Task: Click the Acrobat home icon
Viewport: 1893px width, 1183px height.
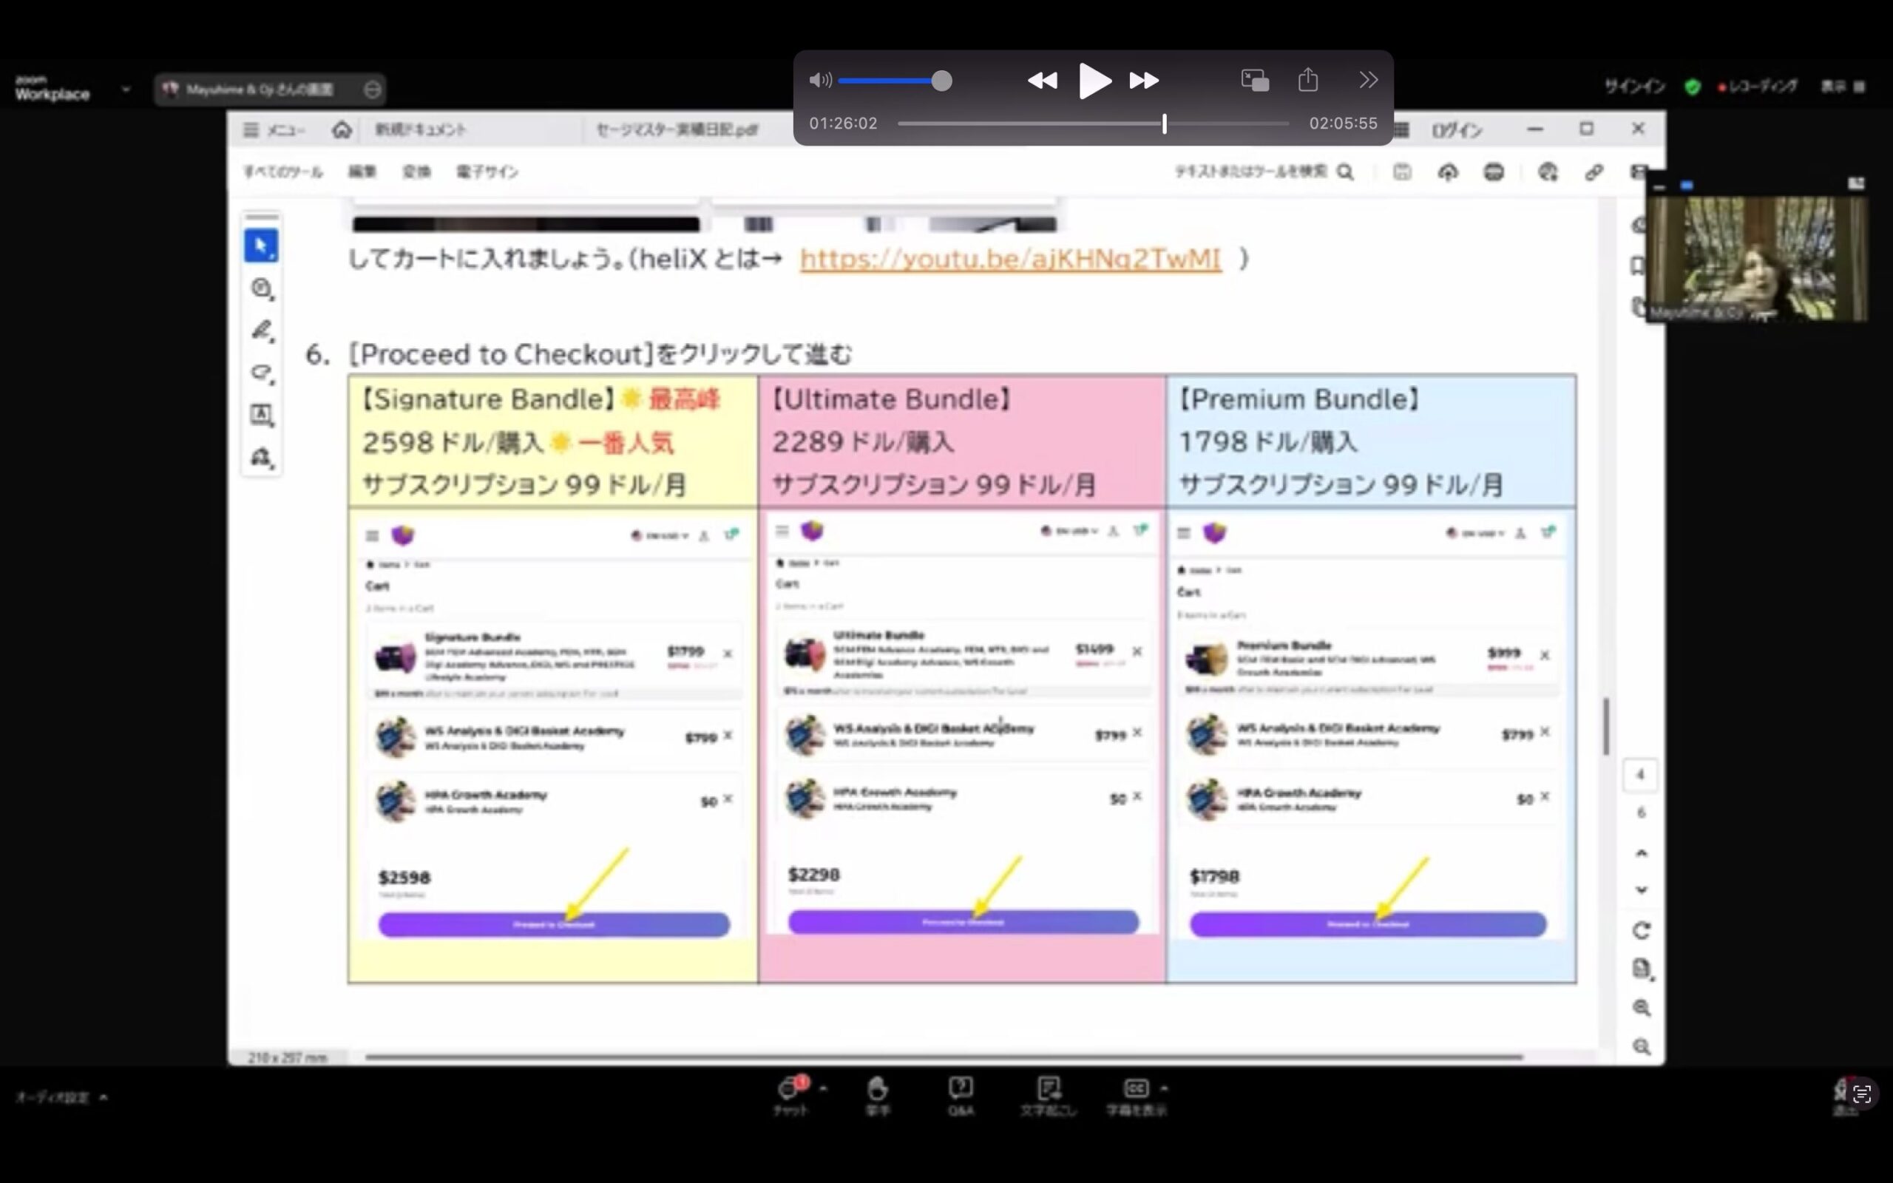Action: pyautogui.click(x=341, y=130)
